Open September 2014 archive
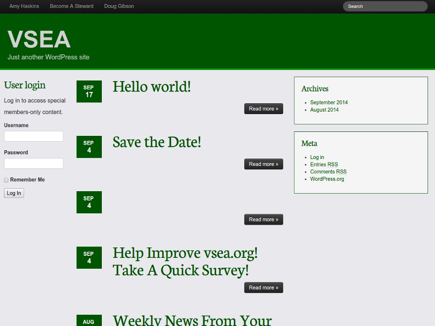This screenshot has height=326, width=435. (x=329, y=102)
